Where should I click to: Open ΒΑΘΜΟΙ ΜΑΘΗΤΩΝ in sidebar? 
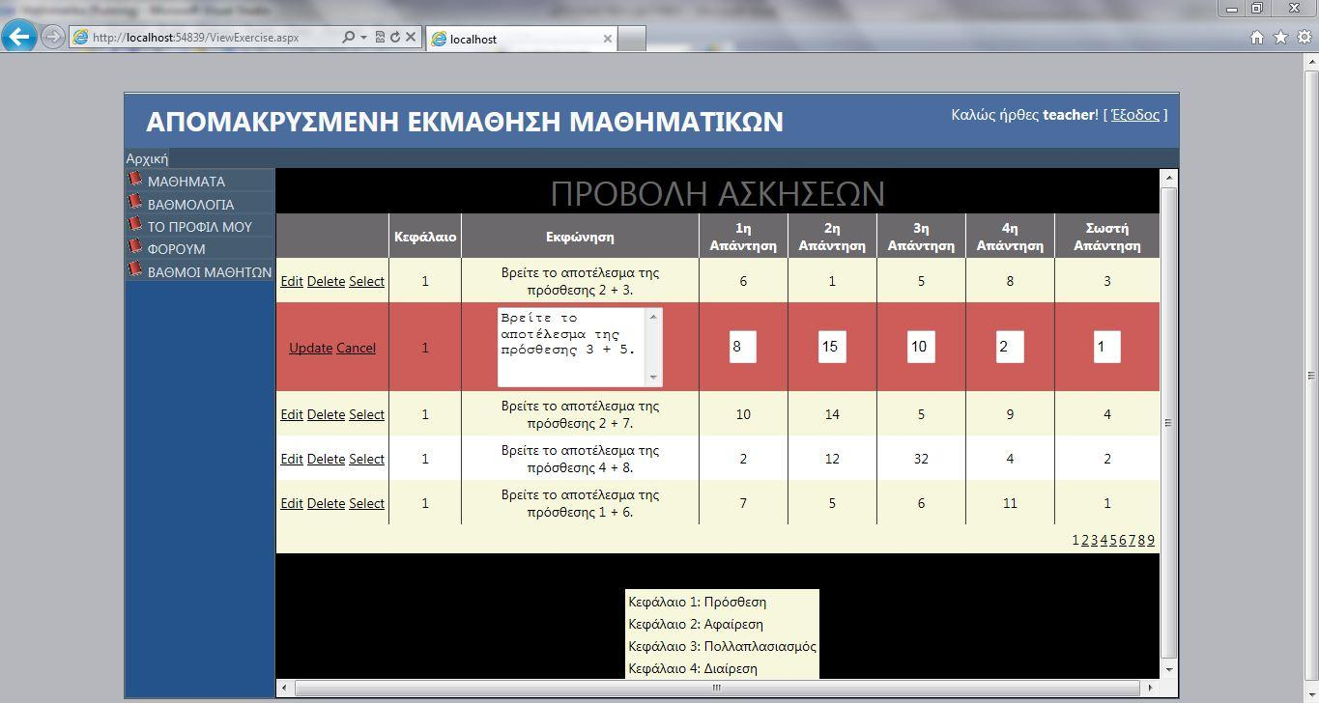210,271
